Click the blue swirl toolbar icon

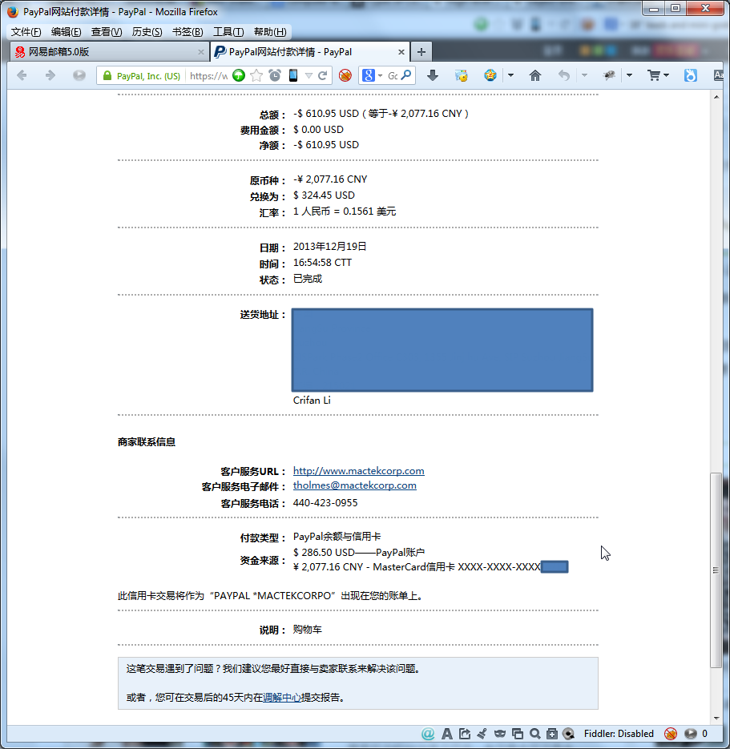691,75
